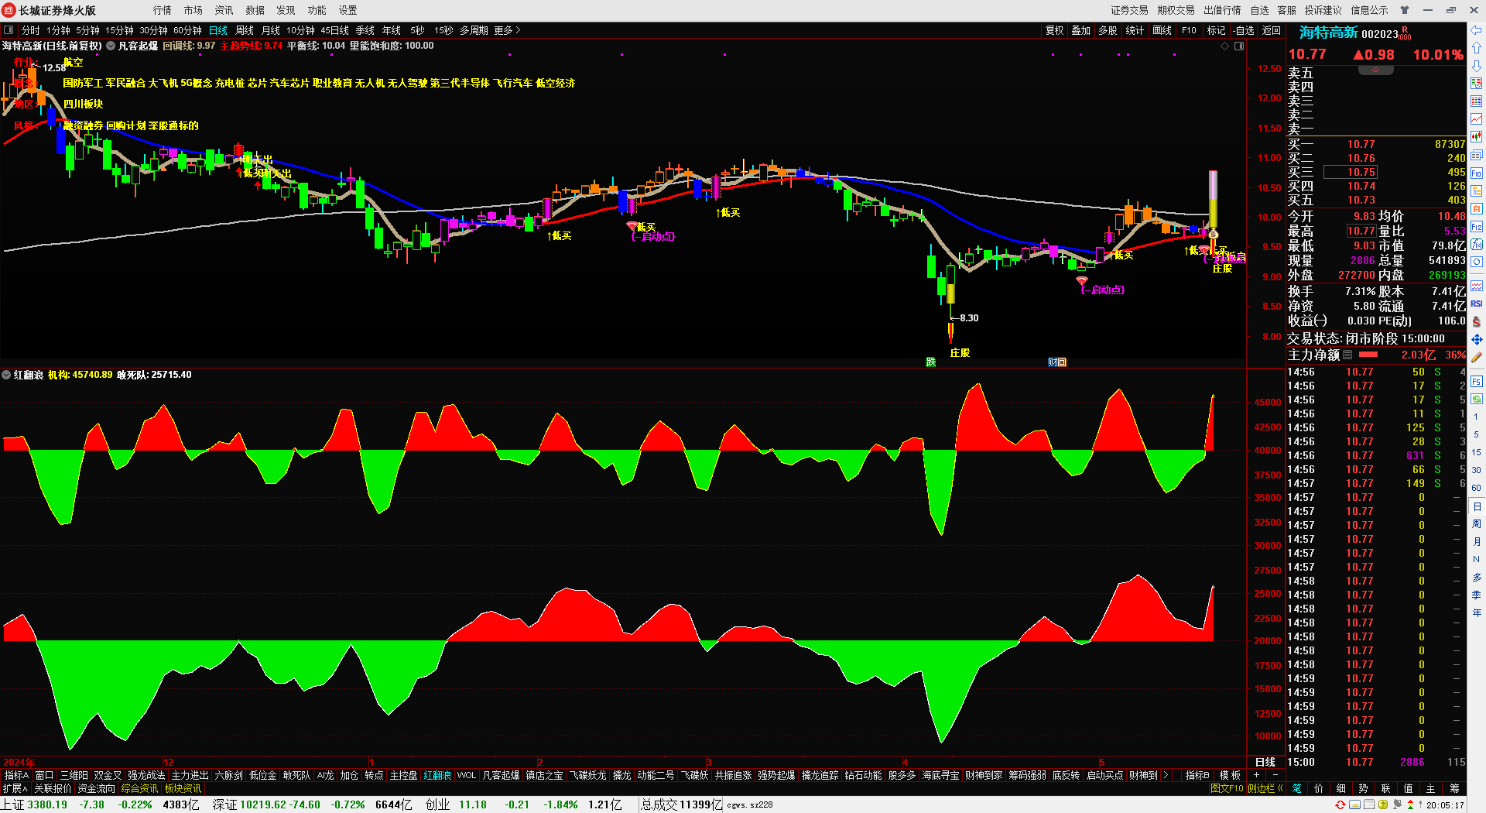Click the blue up arrow sidebar icon

1477,48
